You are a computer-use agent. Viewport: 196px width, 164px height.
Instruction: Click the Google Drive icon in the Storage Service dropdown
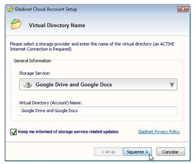coord(28,85)
